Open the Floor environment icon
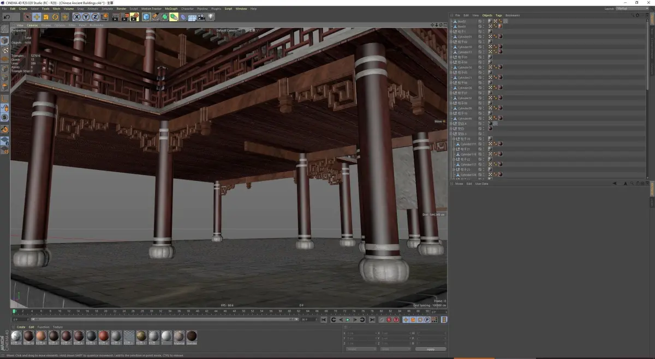 coord(192,17)
